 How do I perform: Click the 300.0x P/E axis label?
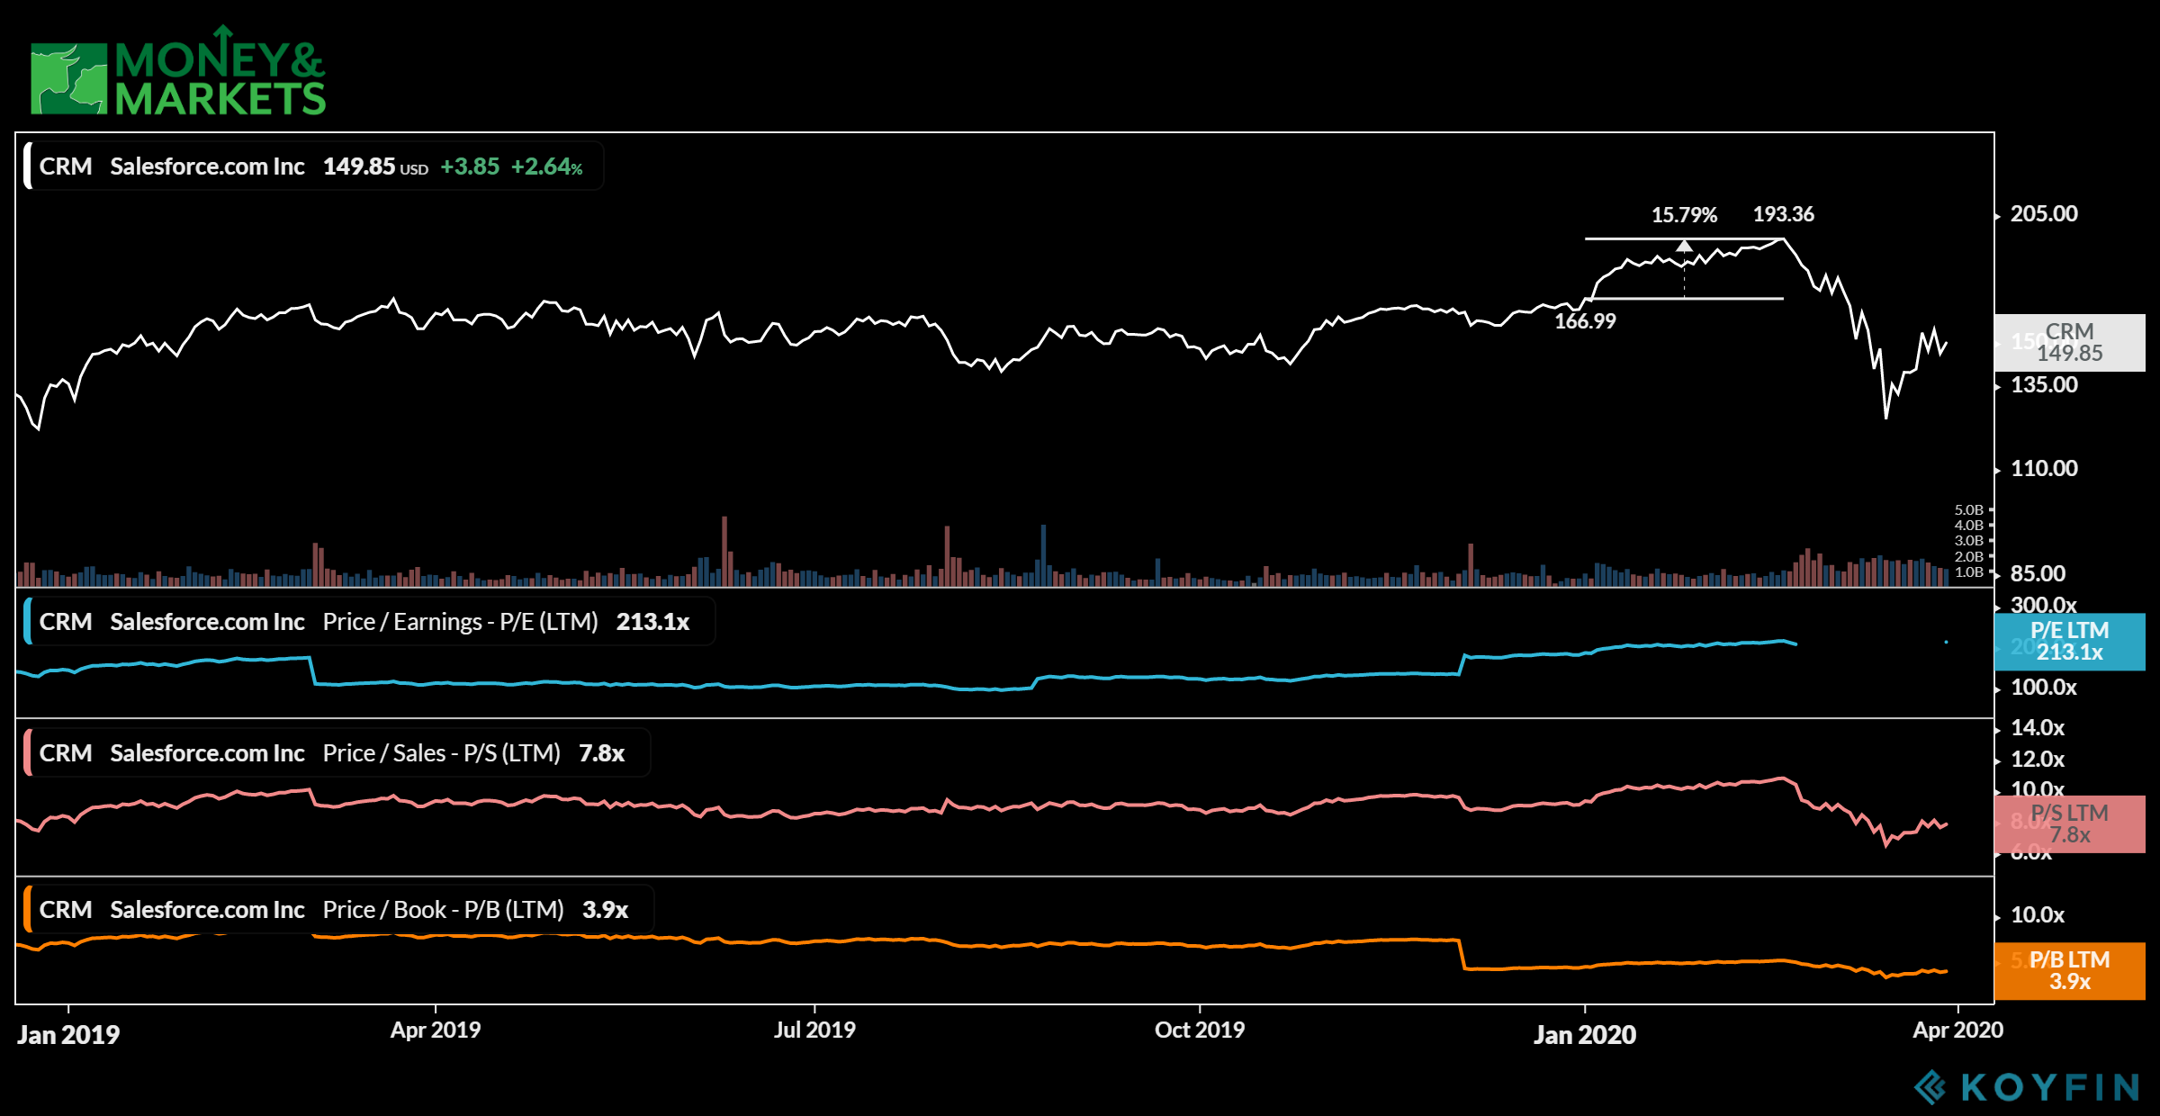[x=2044, y=605]
